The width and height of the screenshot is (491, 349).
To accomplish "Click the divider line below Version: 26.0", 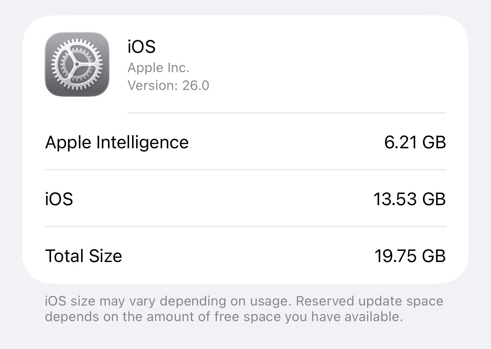I will click(286, 113).
